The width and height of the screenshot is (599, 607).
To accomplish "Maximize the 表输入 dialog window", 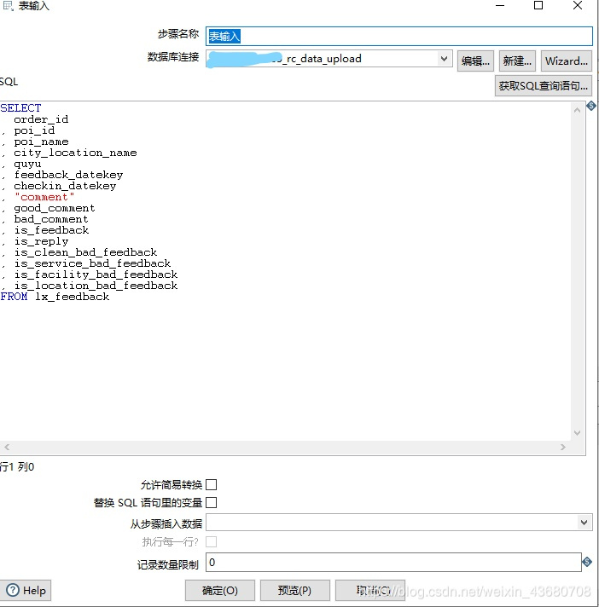I will pos(538,5).
